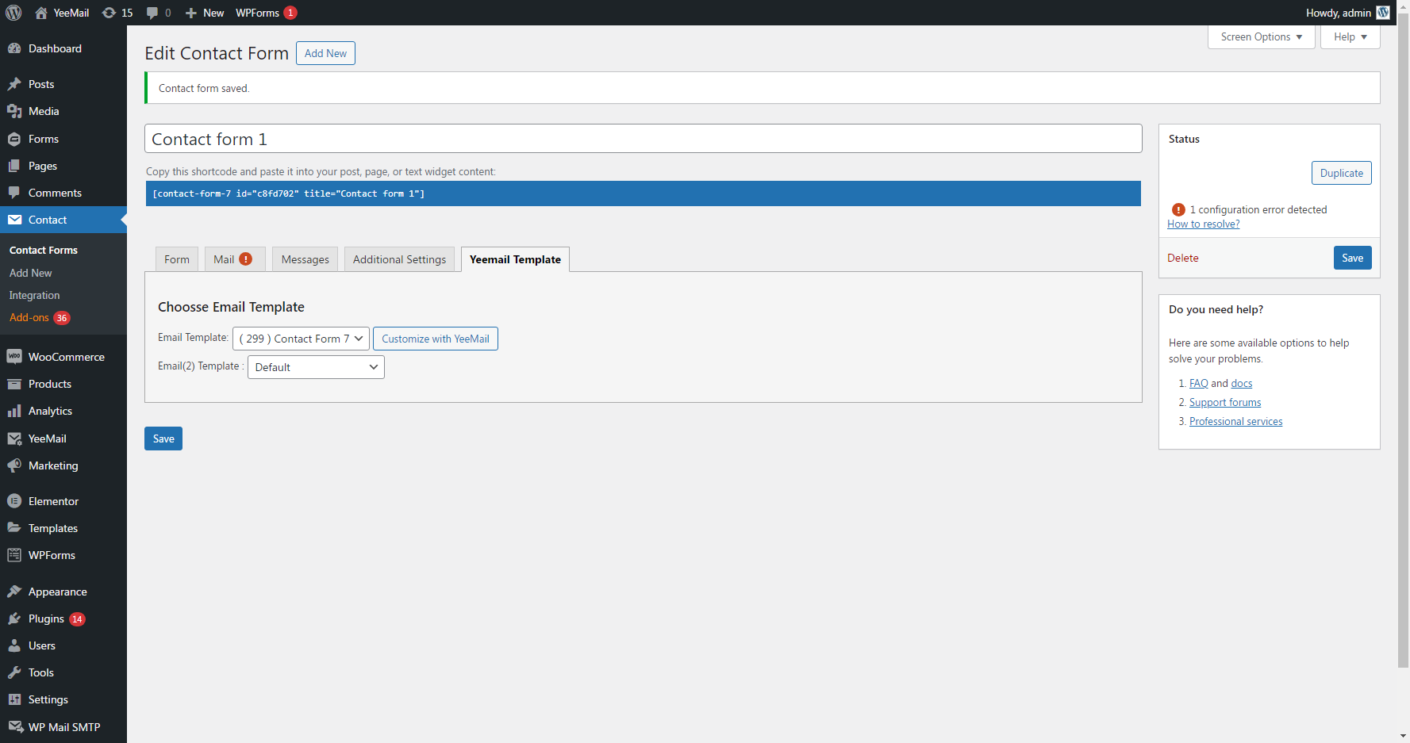
Task: Open the Settings sidebar icon
Action: [14, 699]
